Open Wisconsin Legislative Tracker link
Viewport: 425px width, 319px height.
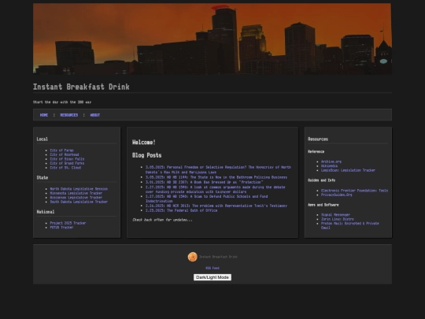pos(76,198)
